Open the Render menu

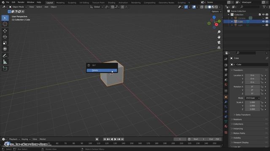point(21,3)
